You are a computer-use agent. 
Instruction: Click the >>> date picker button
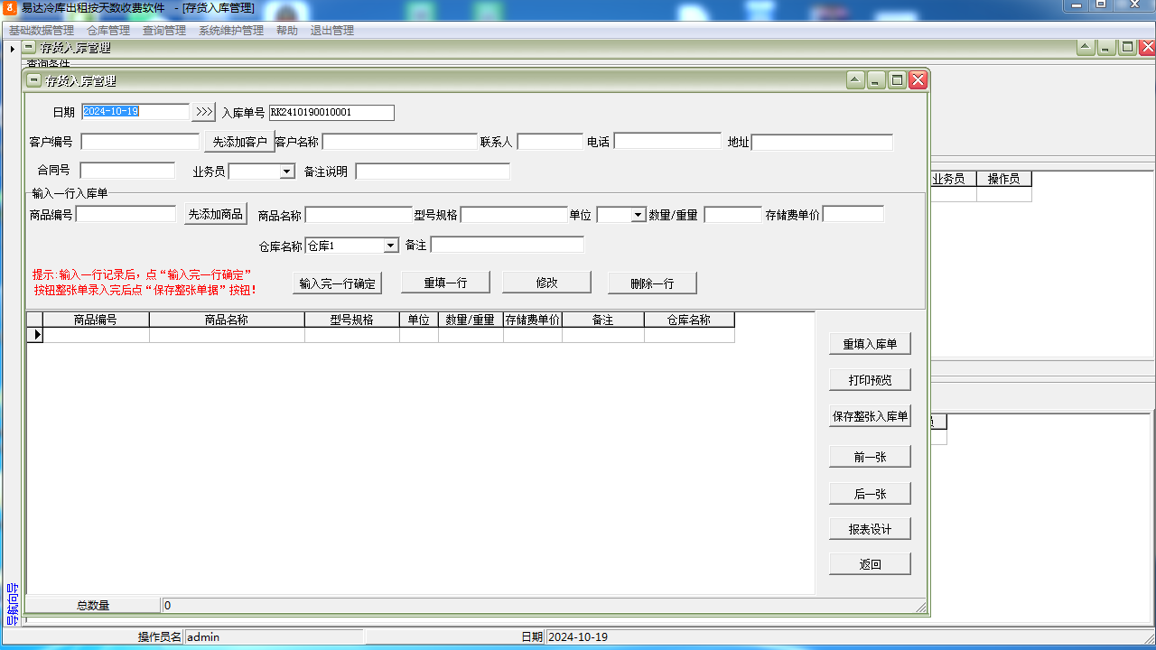pos(204,112)
